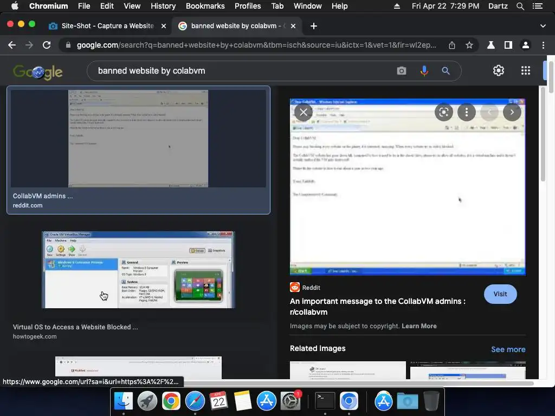Click Virtual OS to Access a Website Blocked caption
This screenshot has height=416, width=555.
coord(75,327)
